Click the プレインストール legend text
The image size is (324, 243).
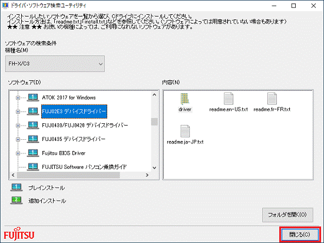tap(47, 188)
